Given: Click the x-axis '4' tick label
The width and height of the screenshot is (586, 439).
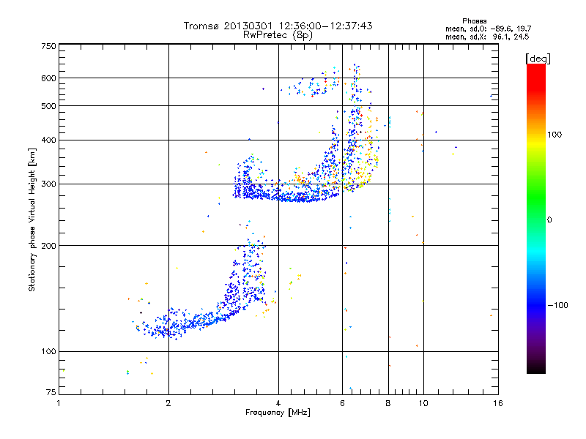Looking at the screenshot, I should 278,403.
